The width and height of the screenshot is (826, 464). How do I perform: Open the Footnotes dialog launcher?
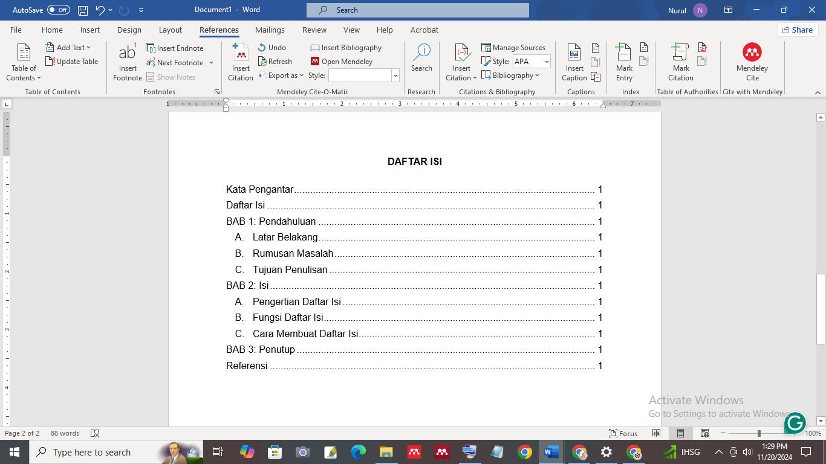217,92
